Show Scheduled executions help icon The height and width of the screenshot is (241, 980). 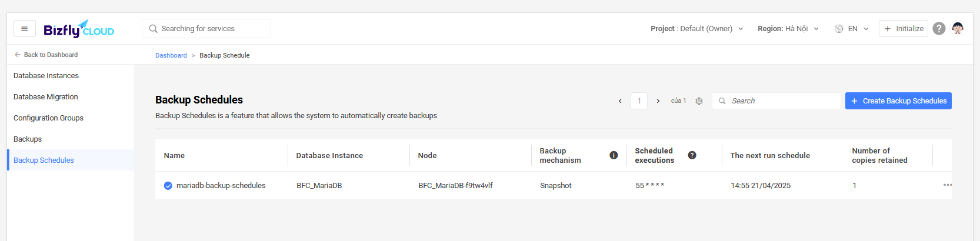pyautogui.click(x=692, y=155)
